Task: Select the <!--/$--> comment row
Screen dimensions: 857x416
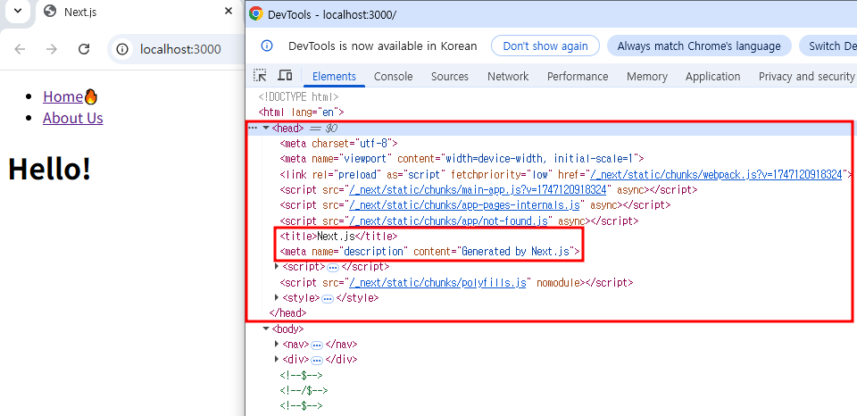Action: coord(304,391)
